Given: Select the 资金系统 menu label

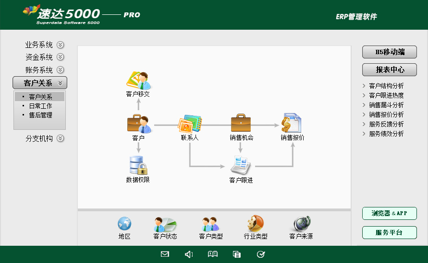Looking at the screenshot, I should [39, 57].
